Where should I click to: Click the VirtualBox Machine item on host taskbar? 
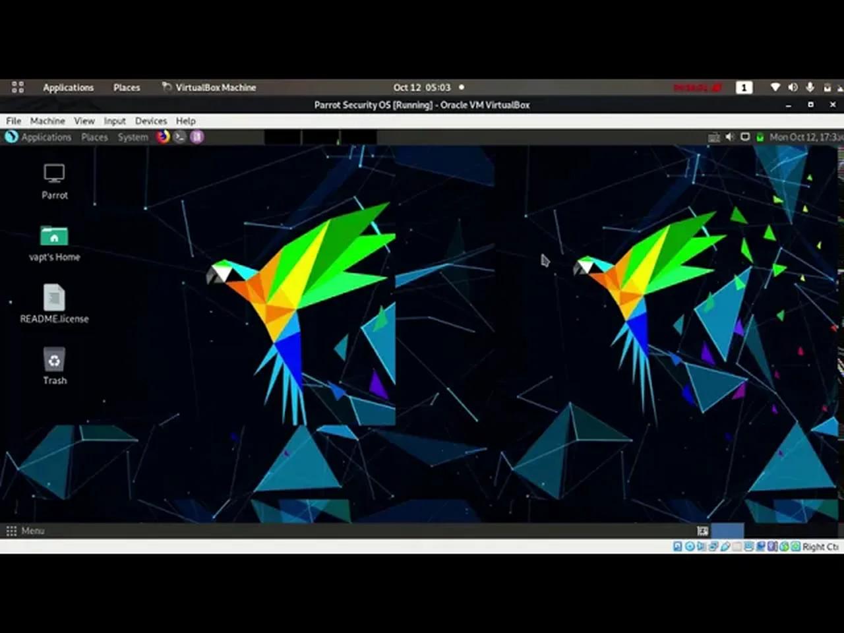coord(216,87)
